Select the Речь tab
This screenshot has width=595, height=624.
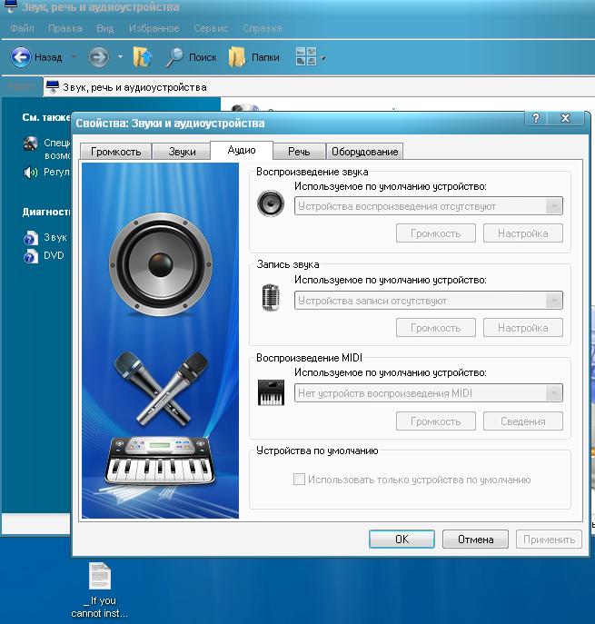(299, 152)
